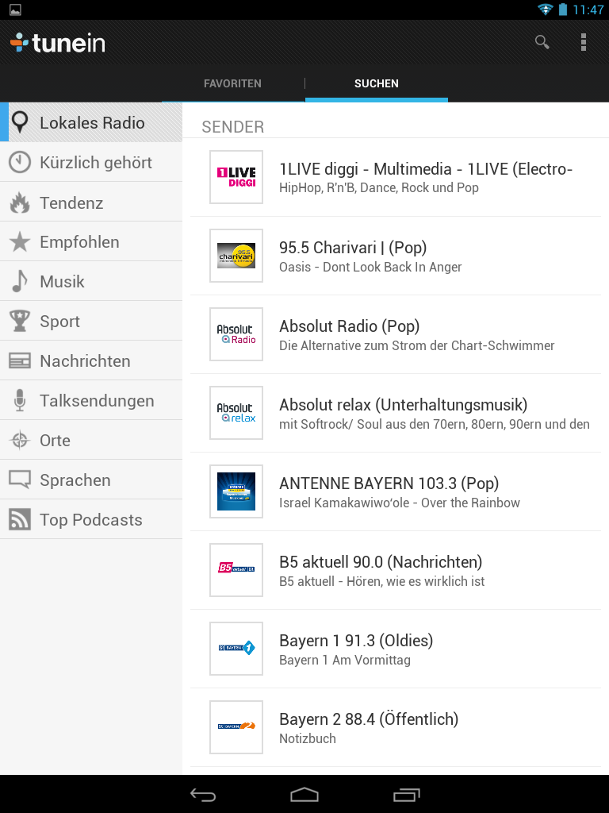609x813 pixels.
Task: Play 95.5 Charivari station
Action: (396, 256)
